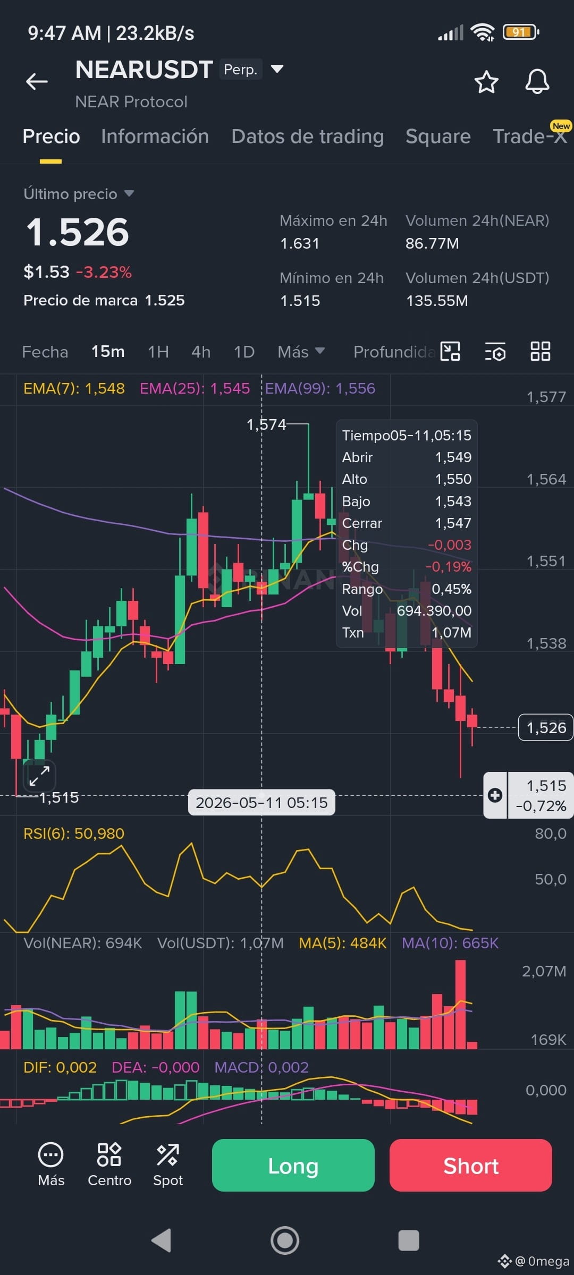The image size is (574, 1275).
Task: Click the MA(10): 665K volume label
Action: 450,943
